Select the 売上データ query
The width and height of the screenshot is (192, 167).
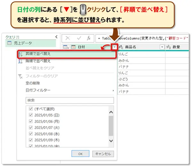pyautogui.click(x=31, y=43)
